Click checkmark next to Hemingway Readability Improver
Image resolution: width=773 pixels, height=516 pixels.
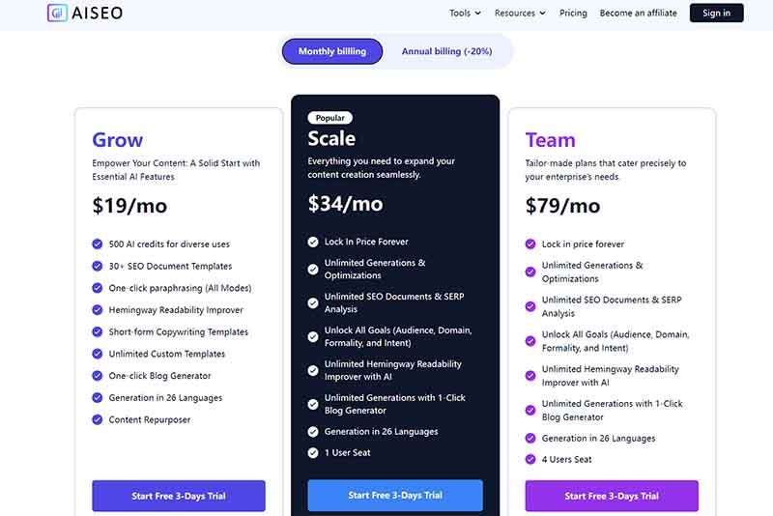tap(98, 310)
